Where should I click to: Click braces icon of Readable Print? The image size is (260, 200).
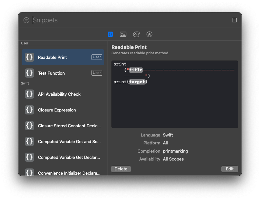tap(30, 57)
